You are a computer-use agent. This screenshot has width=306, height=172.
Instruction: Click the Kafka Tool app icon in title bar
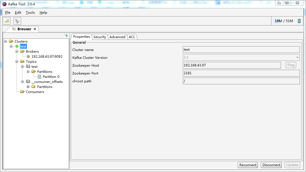(x=4, y=4)
